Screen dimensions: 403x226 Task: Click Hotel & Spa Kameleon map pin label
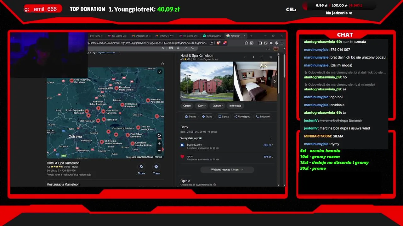(x=112, y=112)
